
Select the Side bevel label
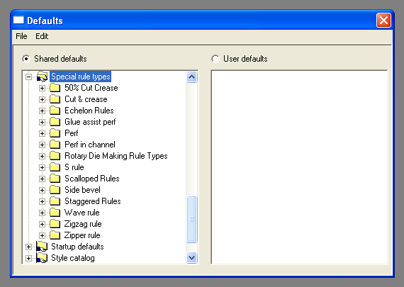pyautogui.click(x=82, y=190)
